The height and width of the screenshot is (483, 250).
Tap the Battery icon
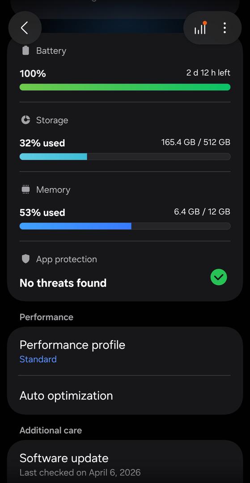pyautogui.click(x=25, y=51)
